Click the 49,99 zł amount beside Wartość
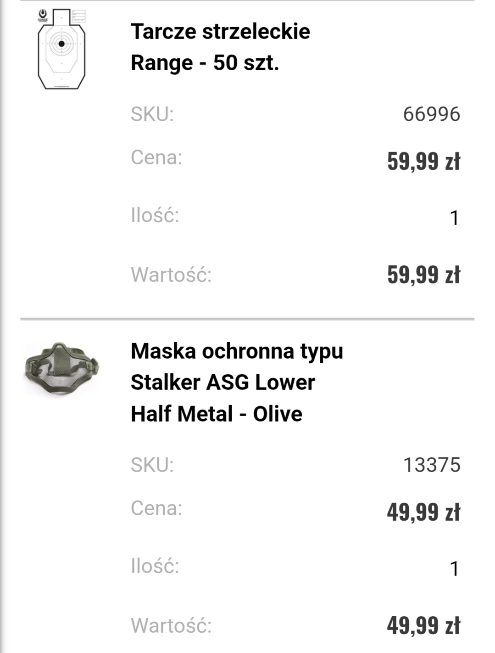 point(423,625)
